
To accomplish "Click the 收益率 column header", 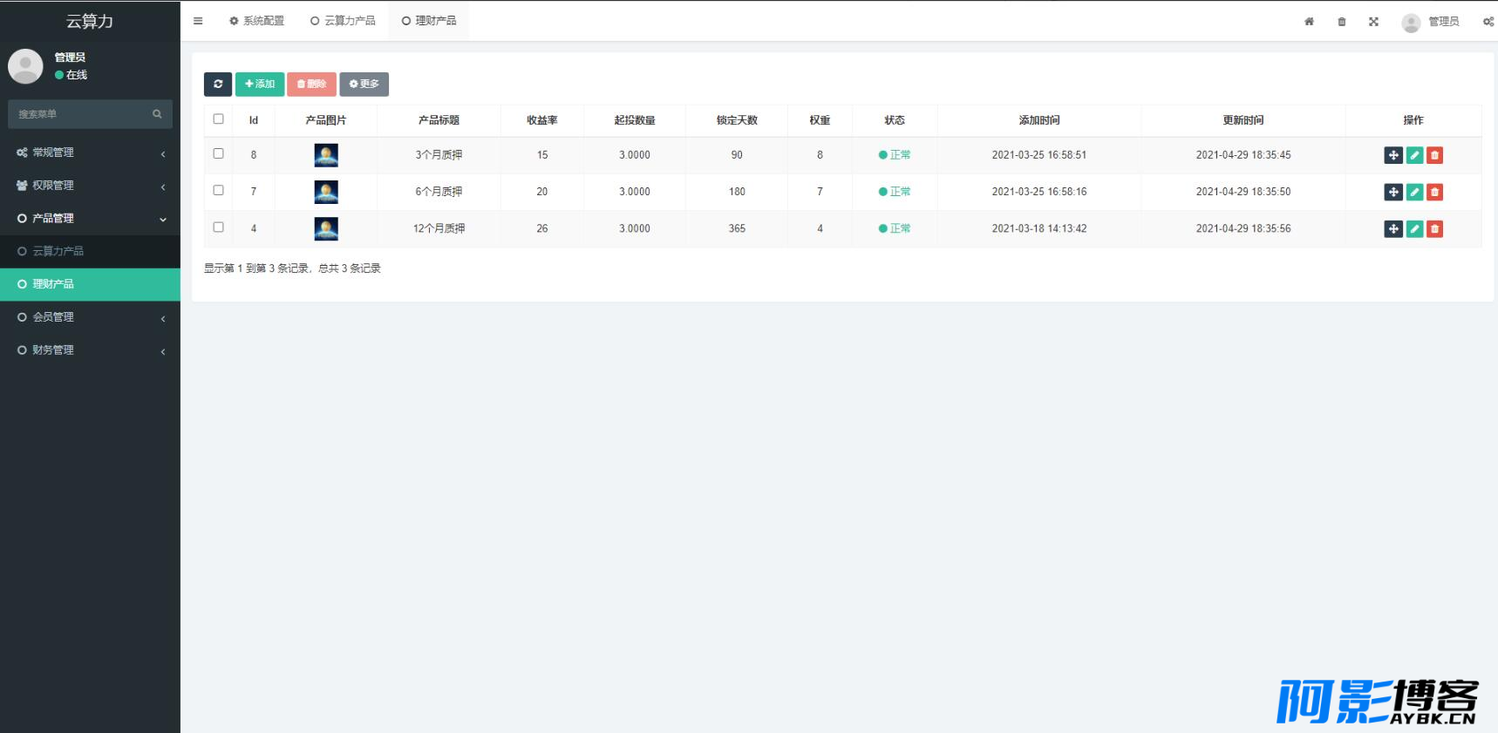I will pos(542,120).
